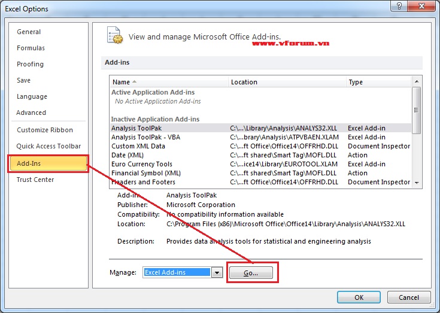This screenshot has height=313, width=440.
Task: Click the Go... button
Action: tap(251, 273)
